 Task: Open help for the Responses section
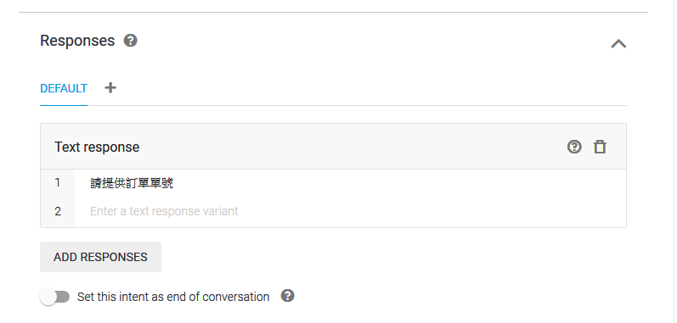[x=131, y=41]
